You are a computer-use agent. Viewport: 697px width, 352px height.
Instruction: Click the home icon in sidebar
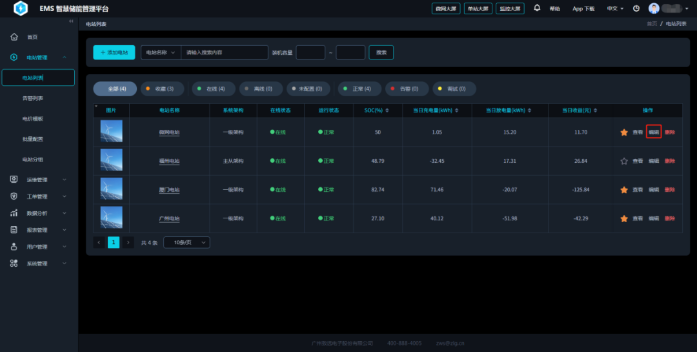pos(14,37)
